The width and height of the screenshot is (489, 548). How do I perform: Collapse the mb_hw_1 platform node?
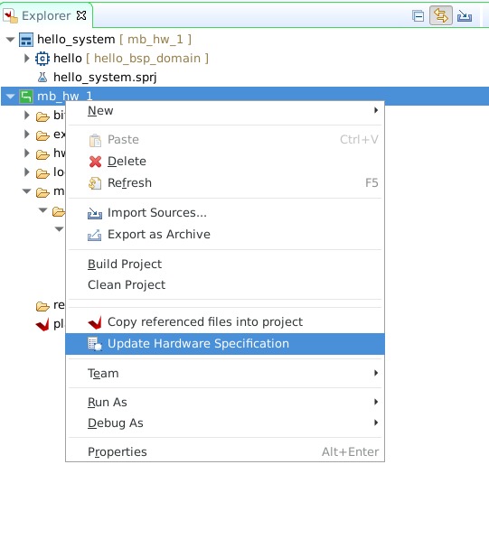pos(11,96)
